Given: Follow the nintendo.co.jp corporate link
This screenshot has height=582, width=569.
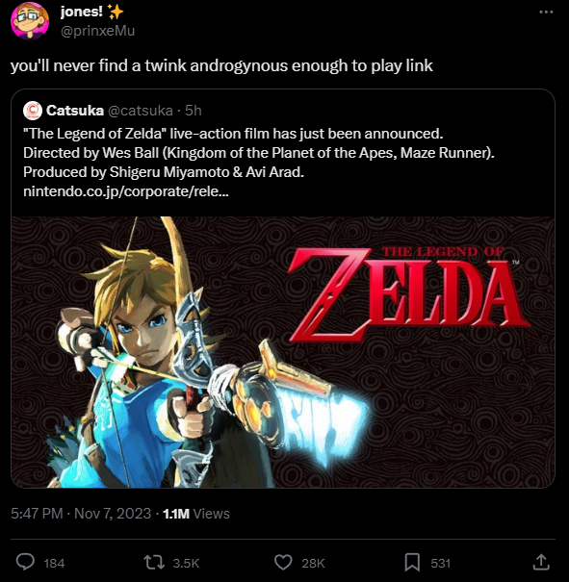Looking at the screenshot, I should pos(126,191).
